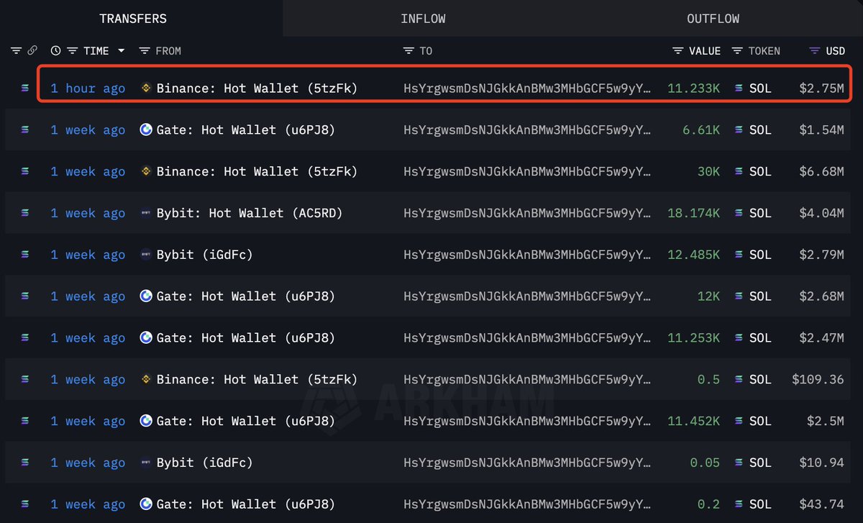This screenshot has height=523, width=863.
Task: Click the SOL token label in the $2.5M row
Action: click(760, 422)
